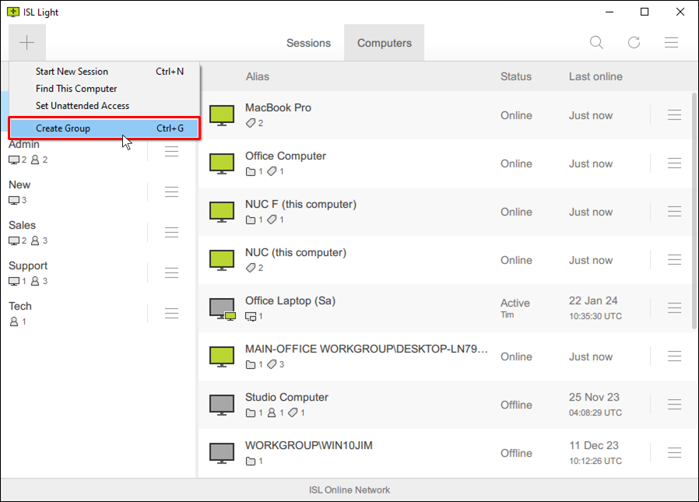Open row menu for WORKGROUP\WIN10JIM

[674, 453]
